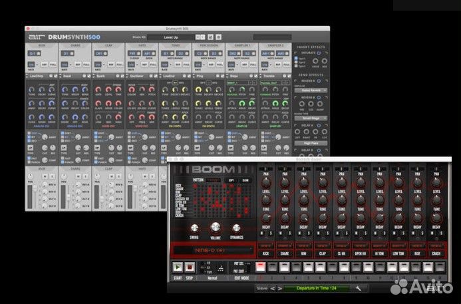Click the CLEAR pattern button in Boom
The width and height of the screenshot is (461, 304).
pos(245,180)
